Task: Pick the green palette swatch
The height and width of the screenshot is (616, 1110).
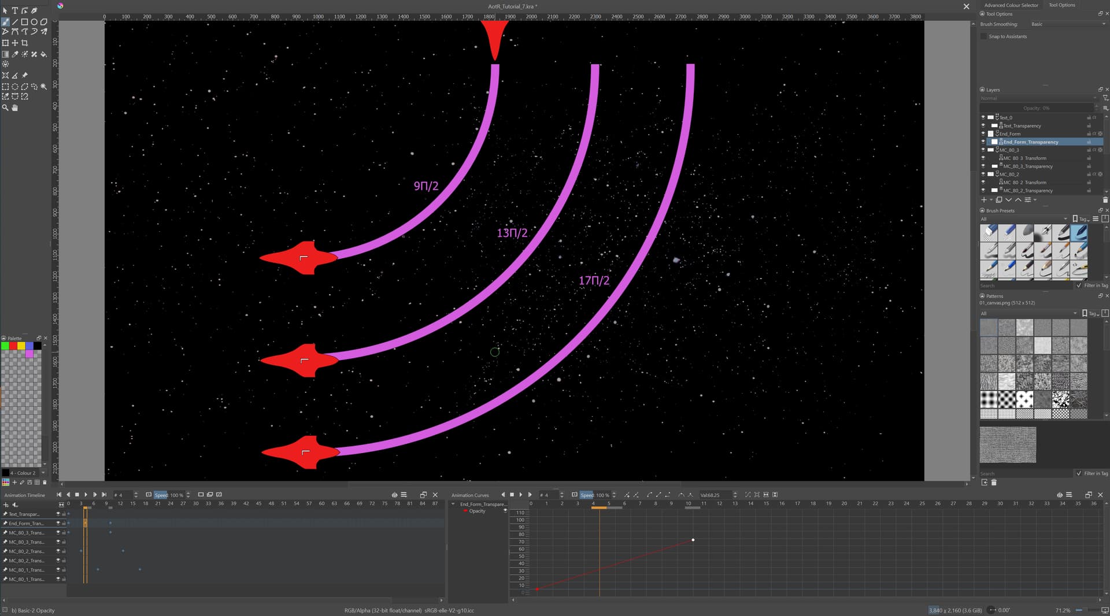Action: [5, 346]
